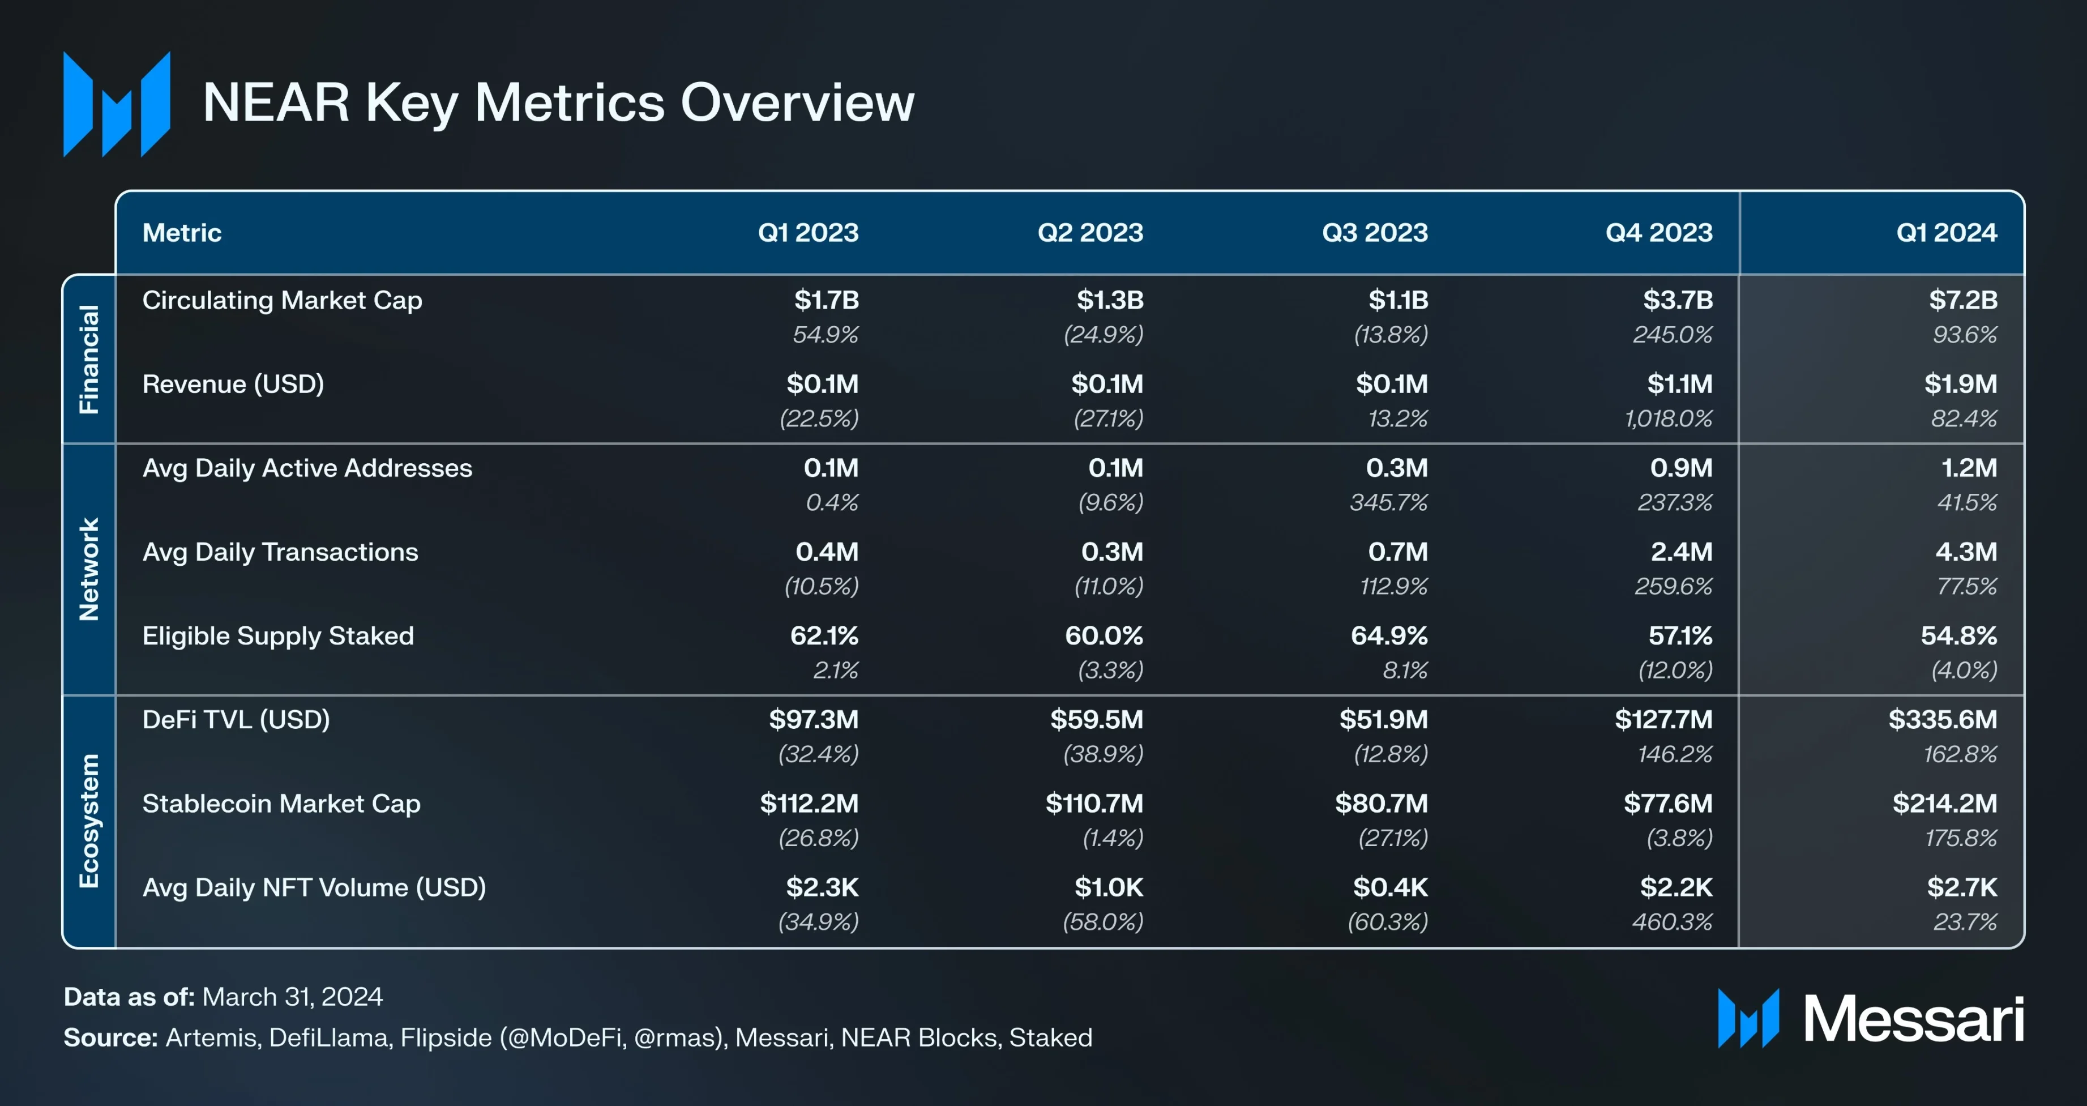
Task: Click the $7.2B market cap value
Action: click(1962, 300)
